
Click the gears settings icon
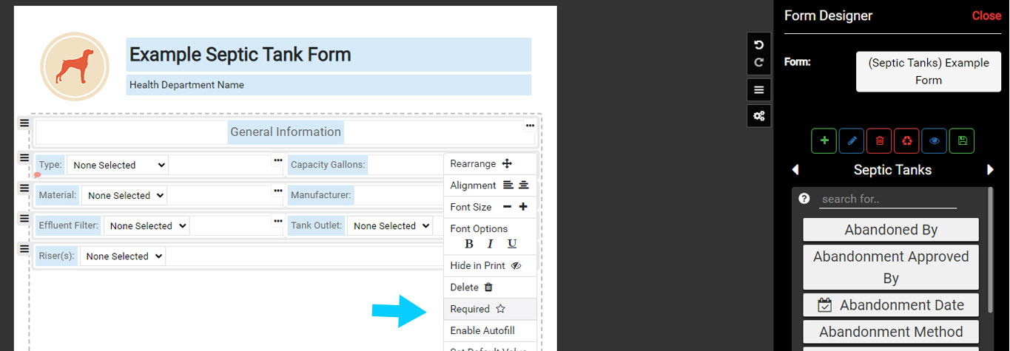pos(758,116)
